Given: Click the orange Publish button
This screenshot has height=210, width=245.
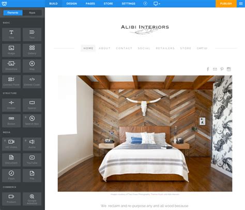Looking at the screenshot, I should [226, 4].
